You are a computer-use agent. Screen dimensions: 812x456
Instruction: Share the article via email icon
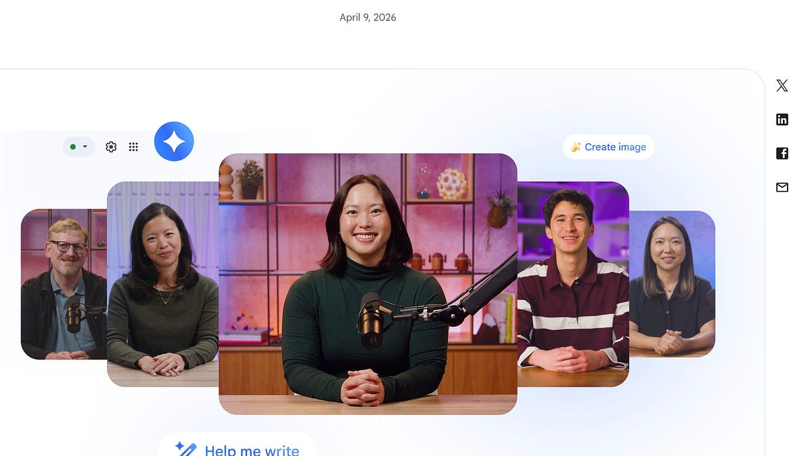tap(782, 187)
